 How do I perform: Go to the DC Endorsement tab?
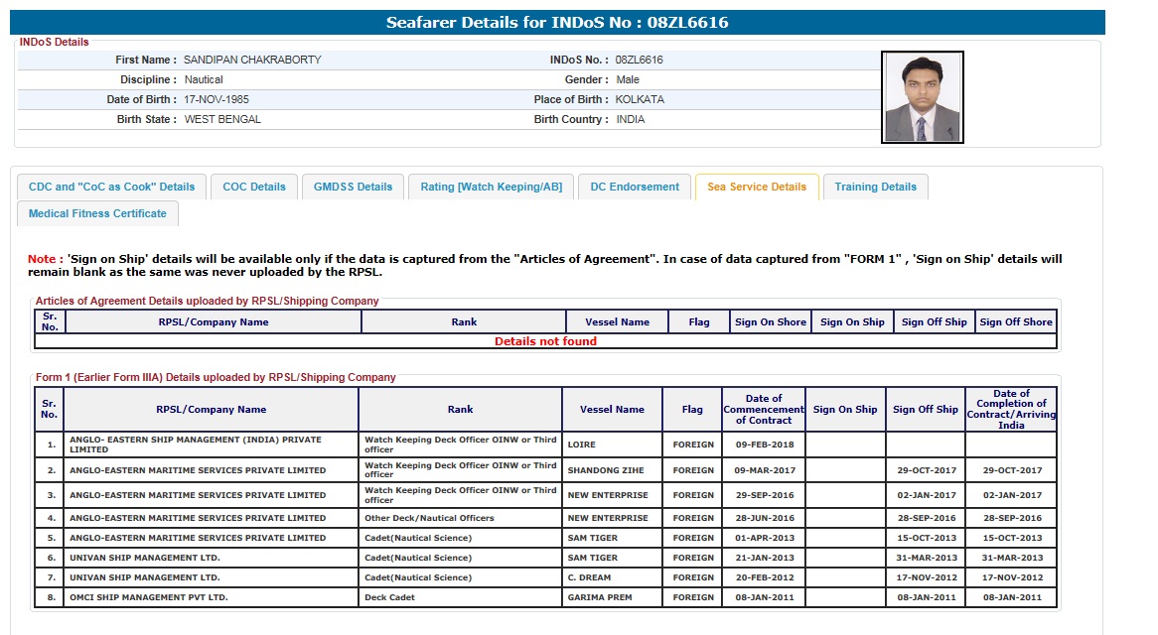click(635, 187)
